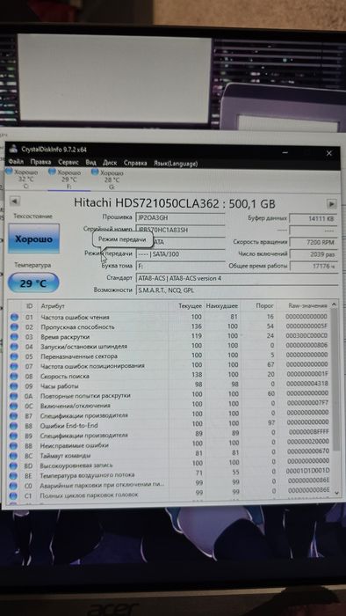Click the power-on count field 2039 раз
Viewport: 346px width, 616px height.
point(314,254)
